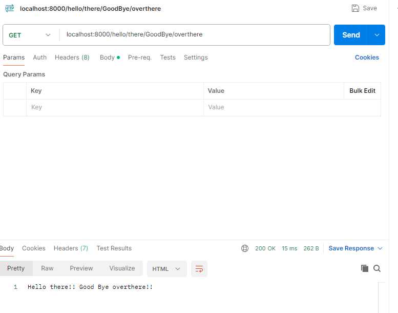Click the Value column header
This screenshot has width=398, height=313.
click(x=216, y=91)
